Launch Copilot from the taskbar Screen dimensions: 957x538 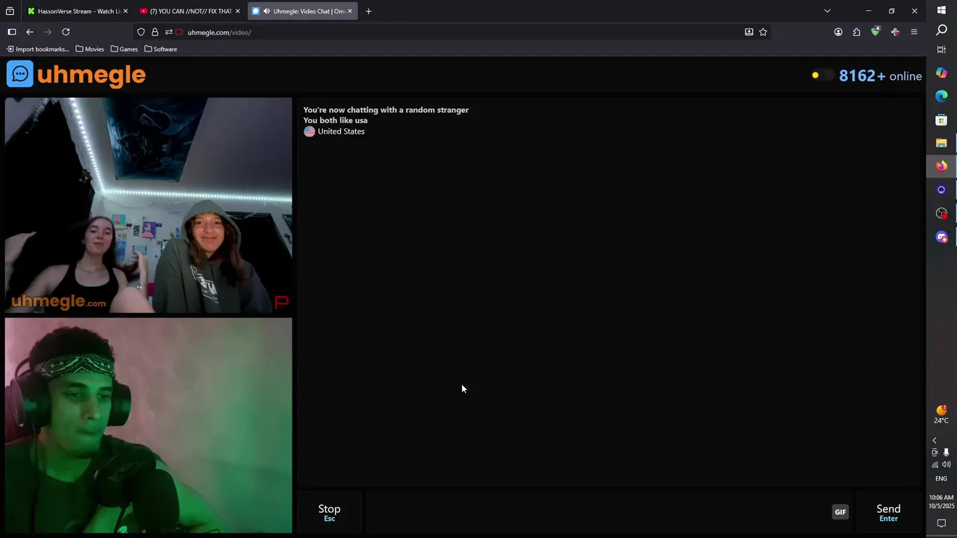point(941,72)
